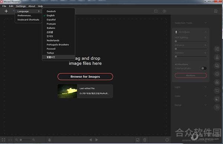Open the before/after compare view icon
This screenshot has width=223, height=144.
coord(156,11)
